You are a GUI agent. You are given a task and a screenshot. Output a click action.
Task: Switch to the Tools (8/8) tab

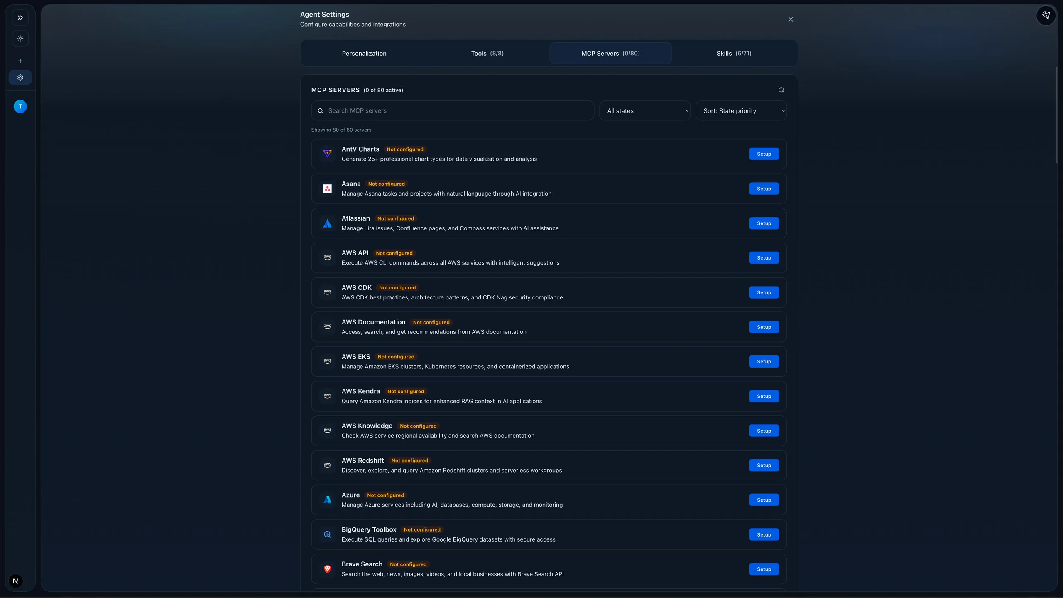[487, 54]
